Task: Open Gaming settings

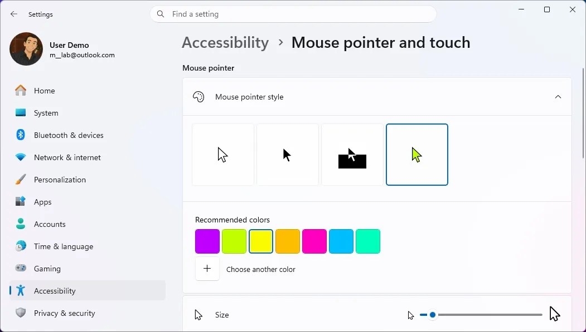Action: tap(88, 269)
